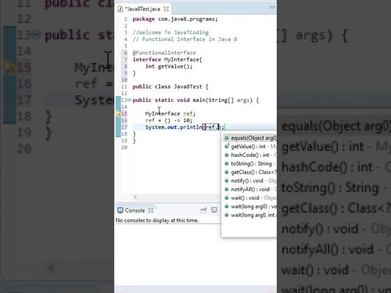Select getClass() suggestion in the popup
The height and width of the screenshot is (293, 391).
[250, 172]
